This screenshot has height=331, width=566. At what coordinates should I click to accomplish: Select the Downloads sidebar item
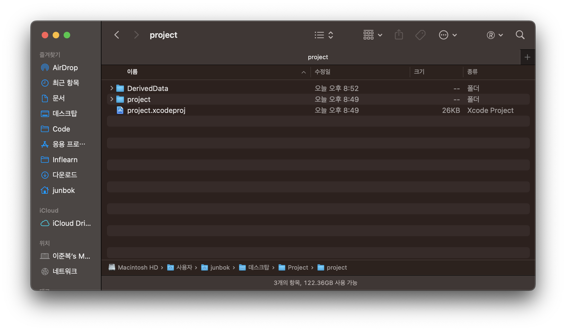(x=65, y=175)
